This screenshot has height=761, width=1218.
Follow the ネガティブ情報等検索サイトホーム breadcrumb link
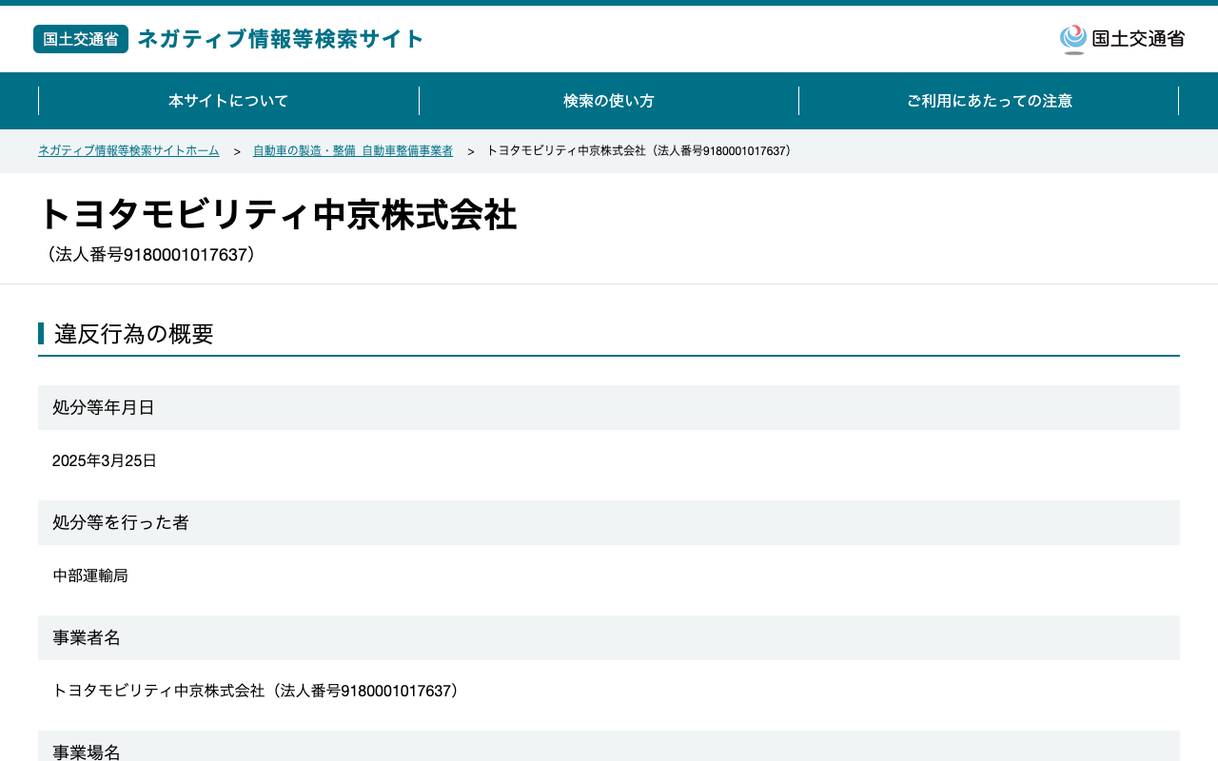(128, 151)
